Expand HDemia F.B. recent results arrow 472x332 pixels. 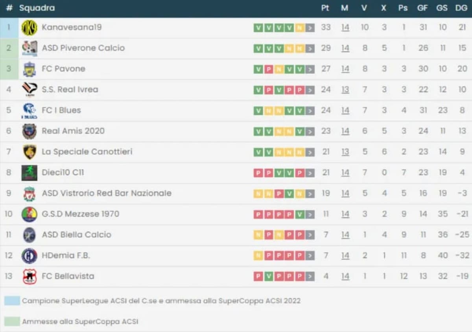[x=310, y=256]
